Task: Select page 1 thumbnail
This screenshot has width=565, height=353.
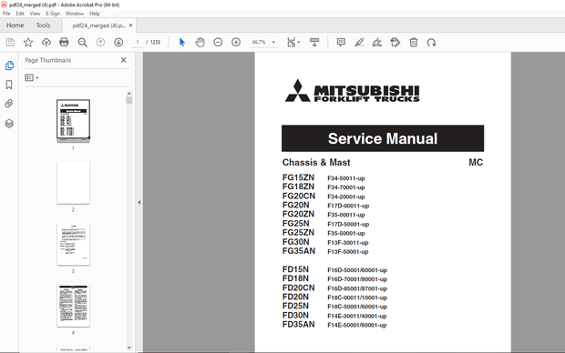Action: pyautogui.click(x=73, y=120)
